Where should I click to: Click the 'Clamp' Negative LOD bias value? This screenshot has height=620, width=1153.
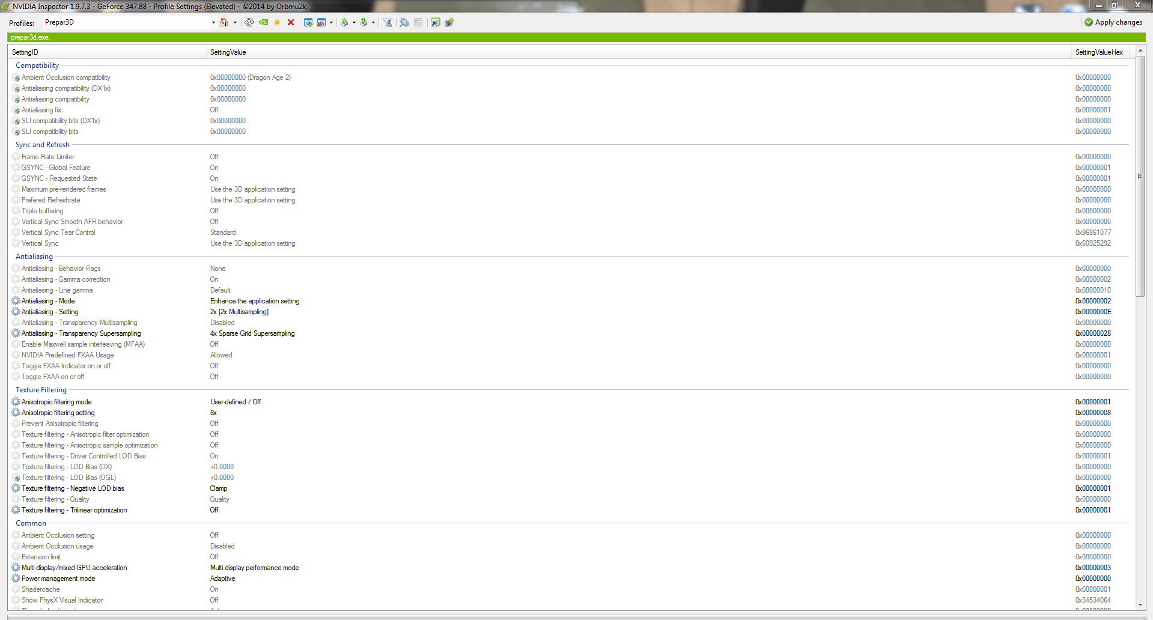[x=219, y=488]
